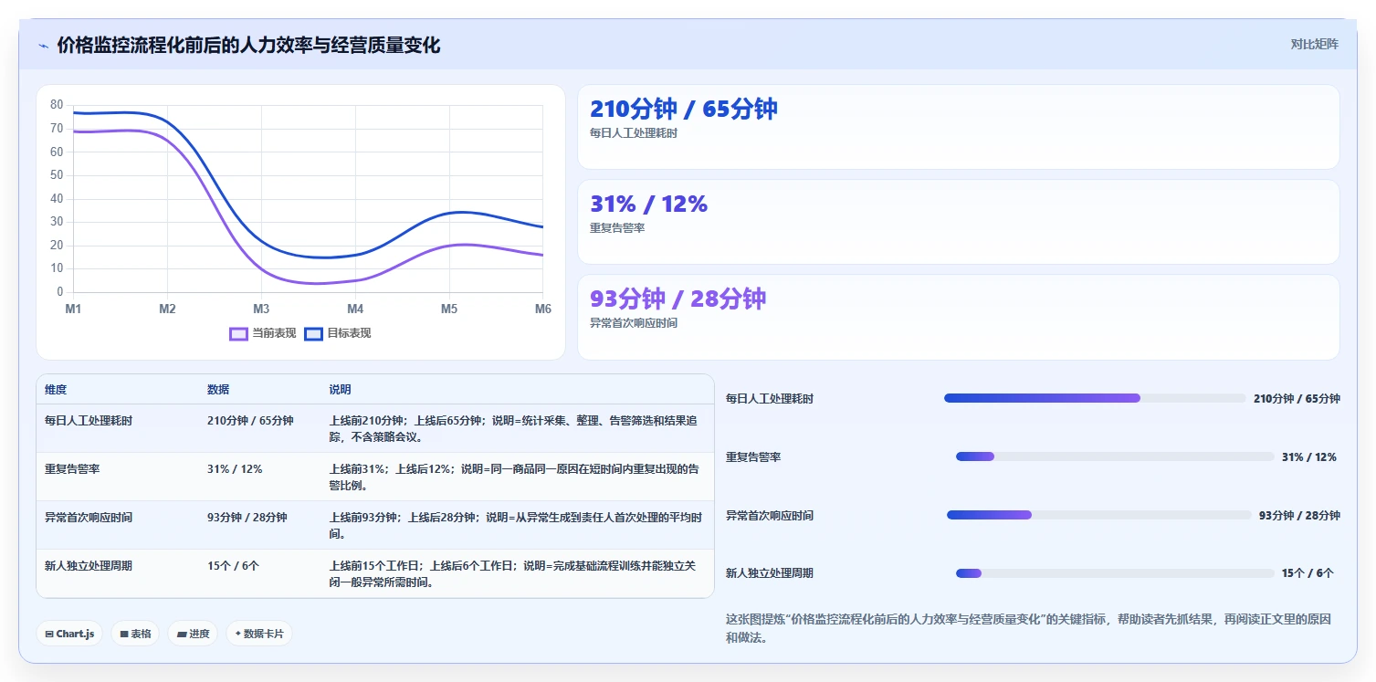Click y-axis value 20
Screen dimensions: 1376x682
click(57, 246)
